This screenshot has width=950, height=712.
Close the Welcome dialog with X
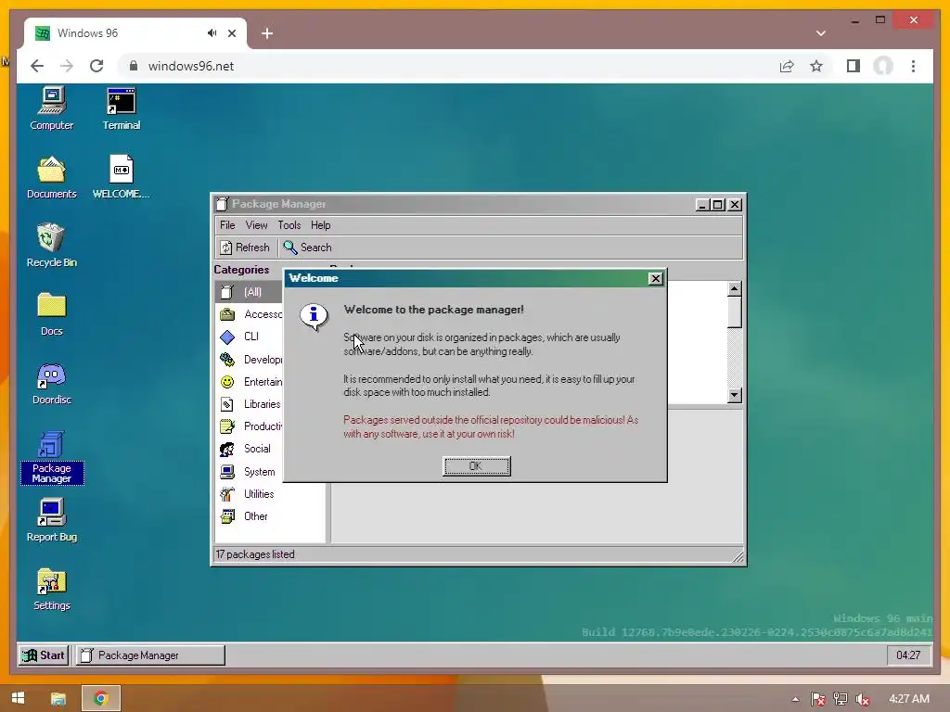[656, 278]
